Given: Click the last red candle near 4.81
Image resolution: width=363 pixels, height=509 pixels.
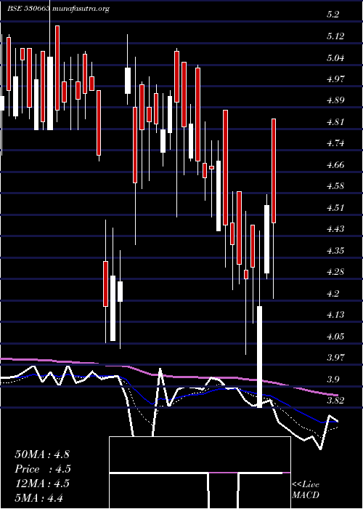Looking at the screenshot, I should tap(274, 171).
